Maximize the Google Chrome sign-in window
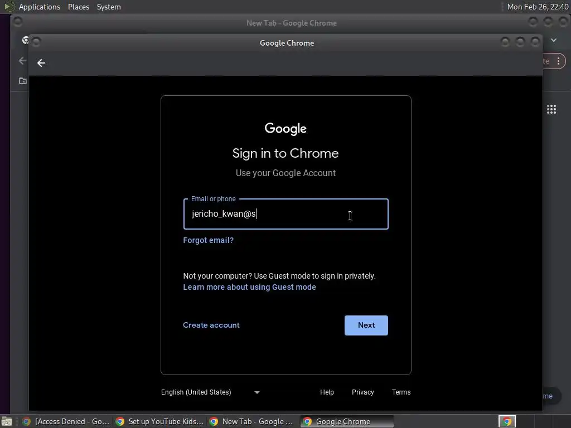 coord(520,42)
